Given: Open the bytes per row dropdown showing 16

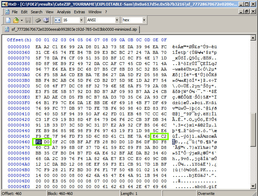Looking at the screenshot, I should [81, 20].
